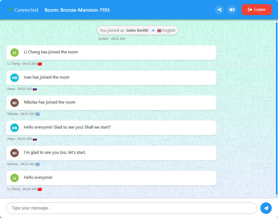This screenshot has height=218, width=278.
Task: Click the 'You joined as John Smith' banner
Action: 137,30
